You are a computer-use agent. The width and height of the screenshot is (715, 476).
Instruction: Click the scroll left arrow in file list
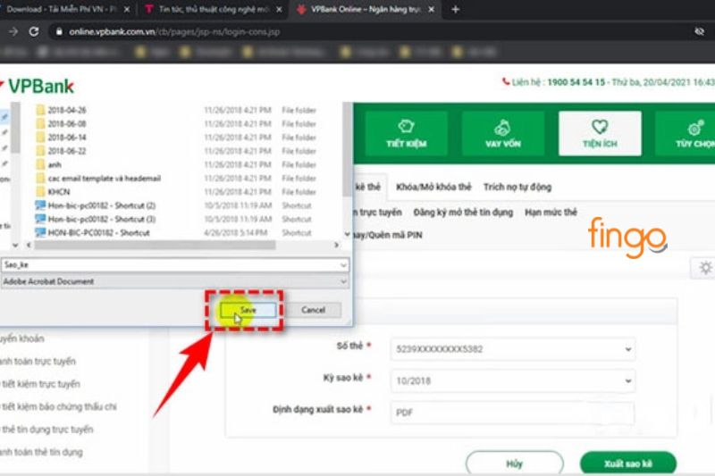coord(29,245)
